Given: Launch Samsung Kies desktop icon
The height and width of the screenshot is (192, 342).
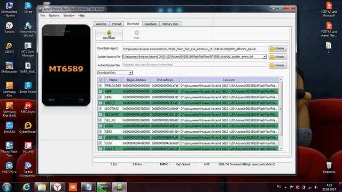Looking at the screenshot, I should [x=9, y=89].
